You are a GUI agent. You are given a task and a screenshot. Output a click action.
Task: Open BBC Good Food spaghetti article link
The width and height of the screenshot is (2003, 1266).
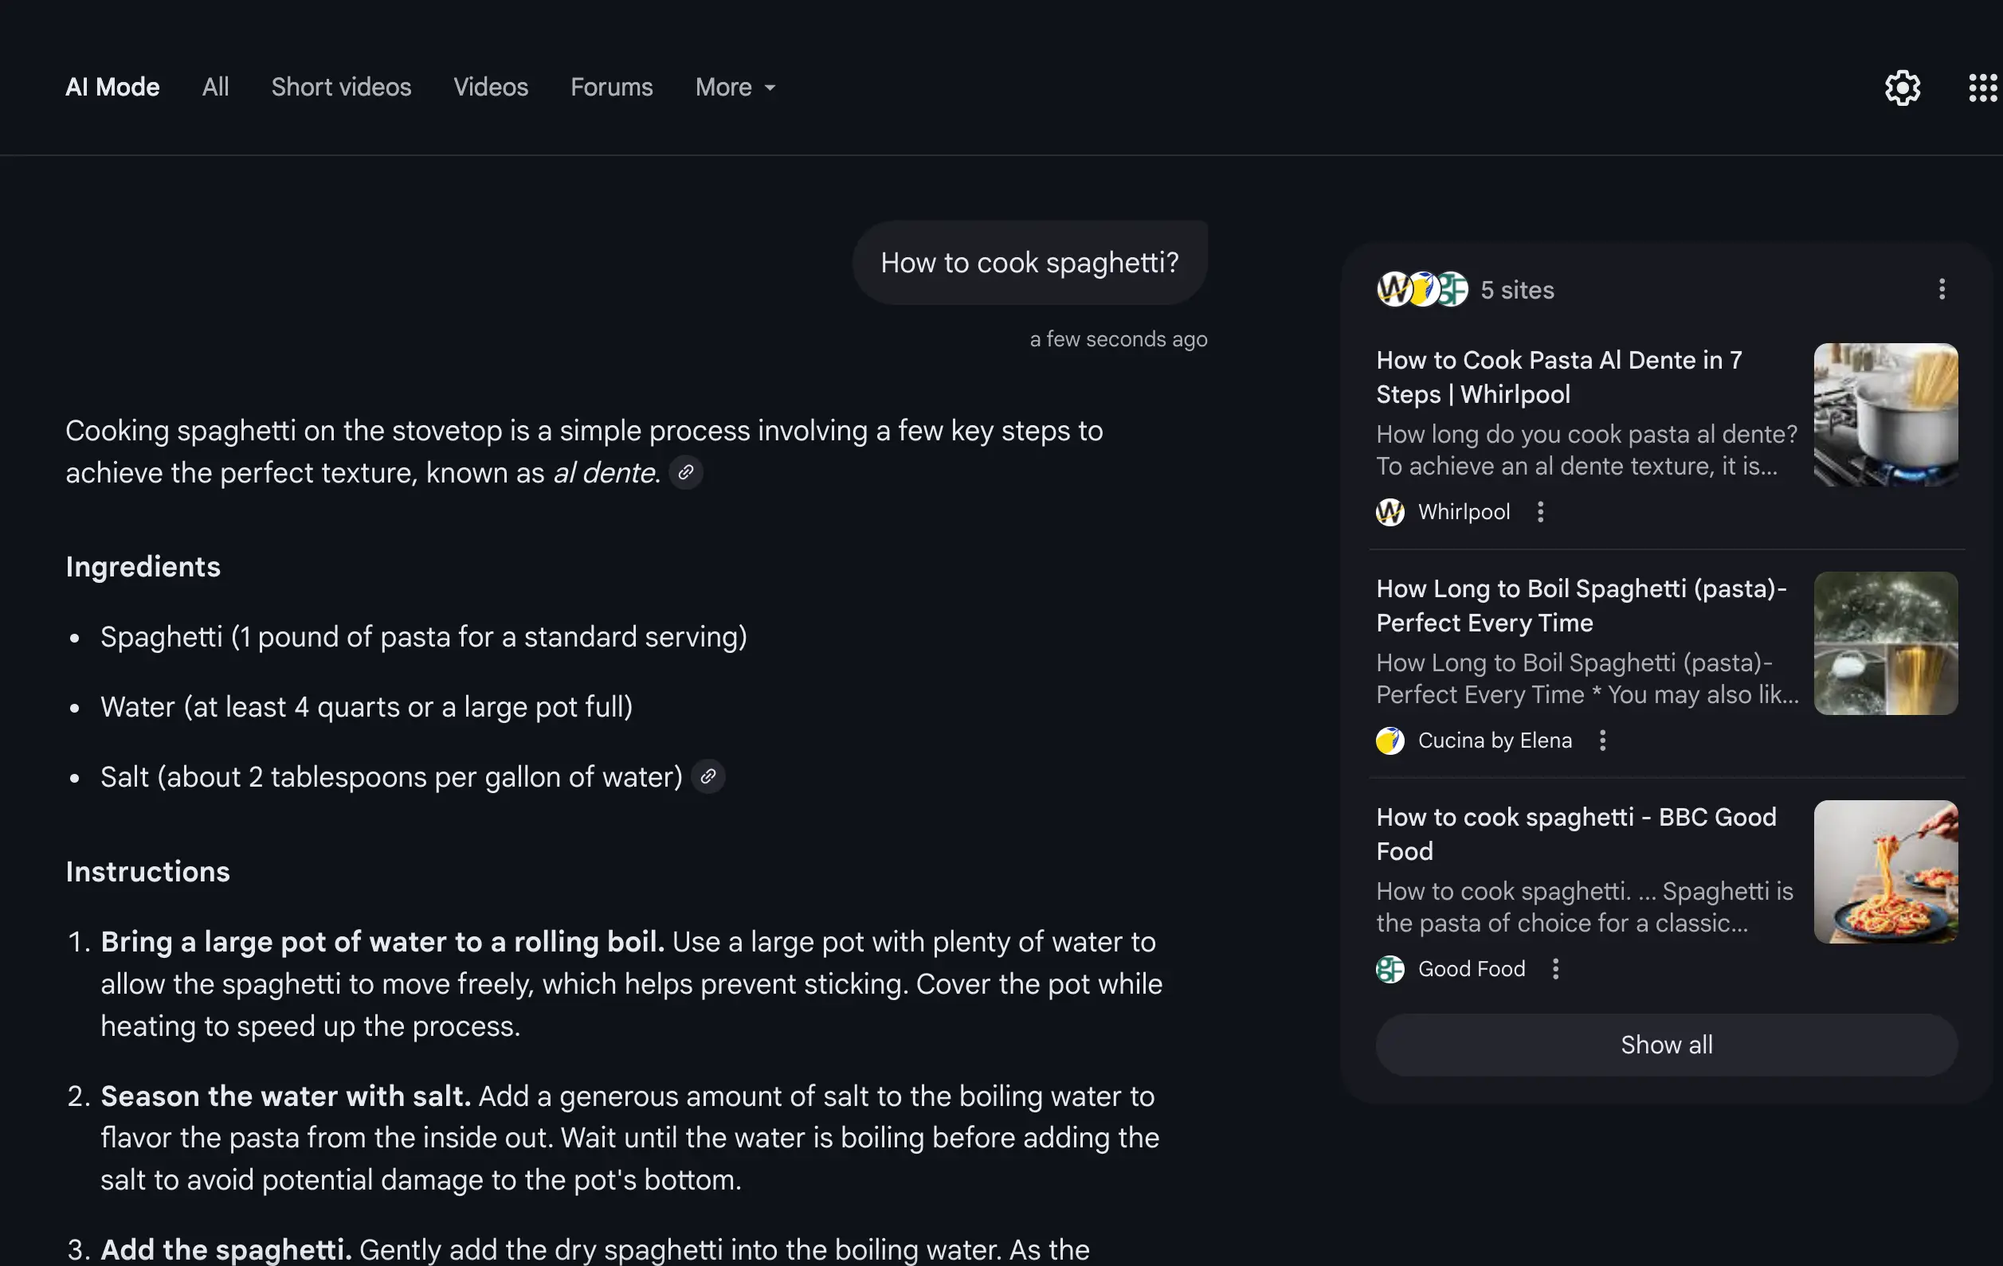pos(1575,834)
